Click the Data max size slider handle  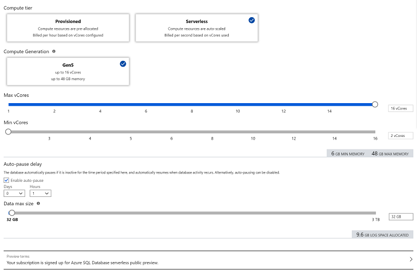[11, 213]
